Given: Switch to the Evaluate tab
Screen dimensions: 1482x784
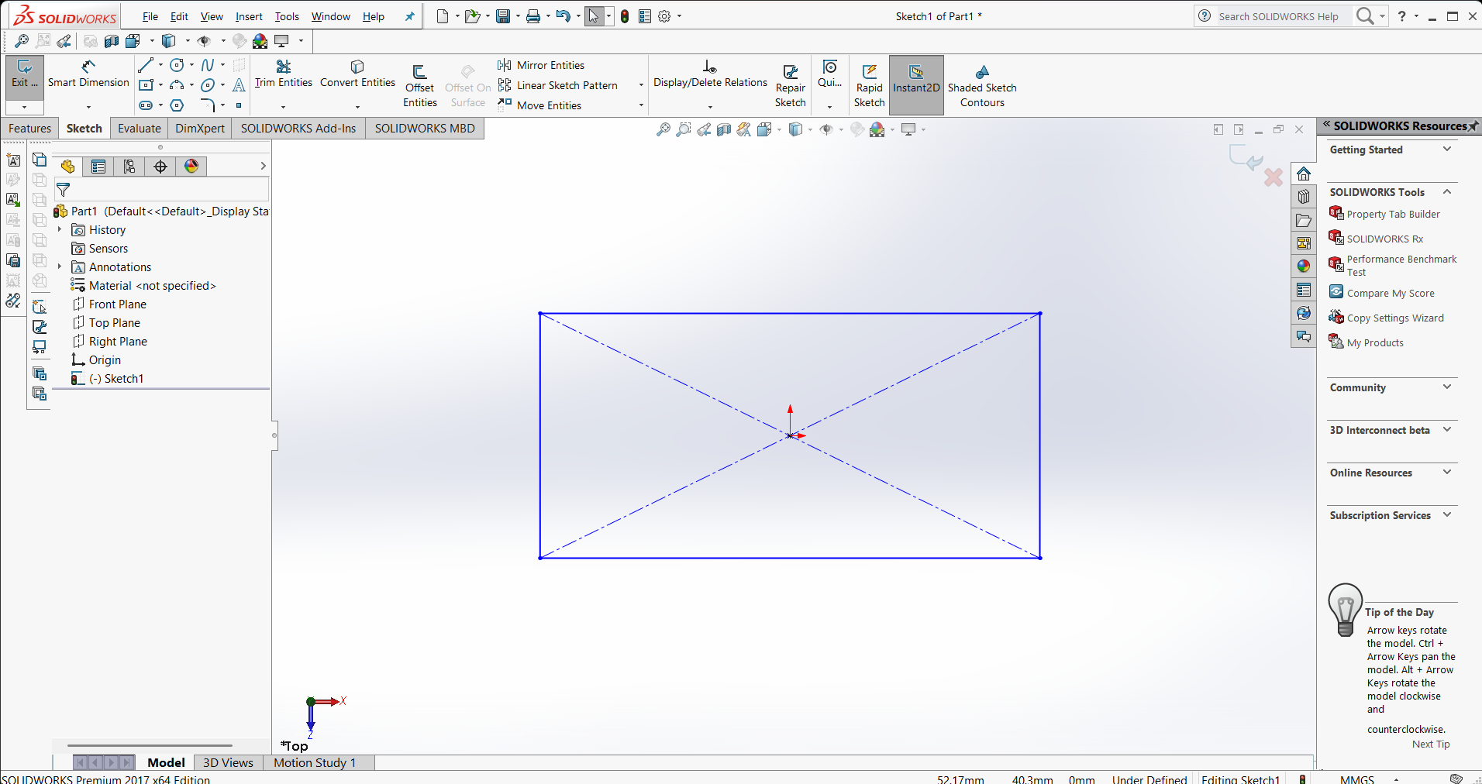Looking at the screenshot, I should (140, 129).
